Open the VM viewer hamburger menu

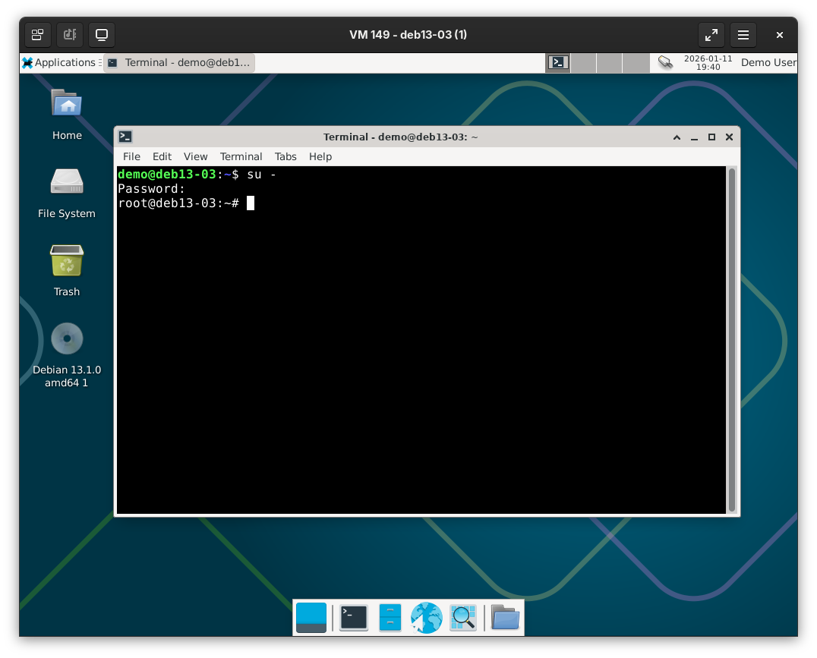click(743, 35)
